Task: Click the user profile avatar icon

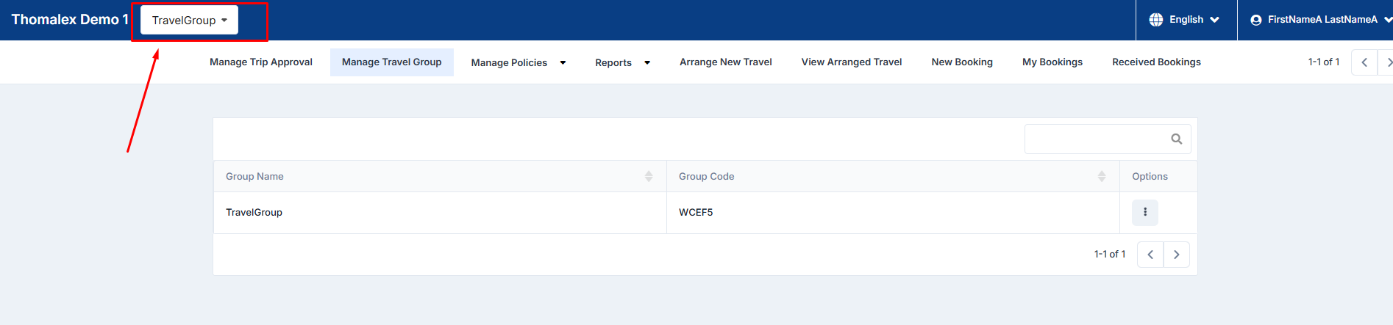Action: click(1256, 20)
